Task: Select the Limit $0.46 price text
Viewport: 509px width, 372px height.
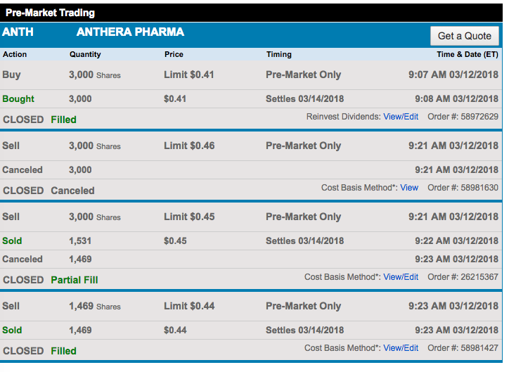Action: pos(189,146)
